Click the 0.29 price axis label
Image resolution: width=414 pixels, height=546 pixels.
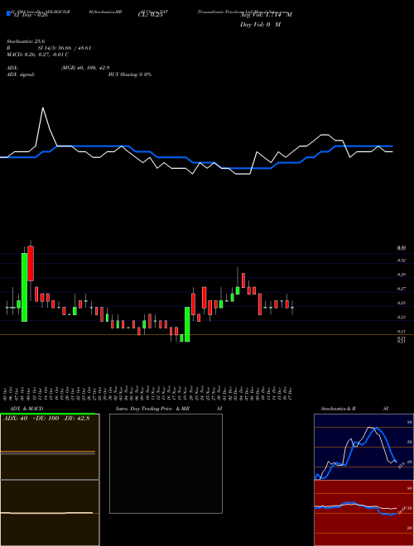pyautogui.click(x=401, y=275)
